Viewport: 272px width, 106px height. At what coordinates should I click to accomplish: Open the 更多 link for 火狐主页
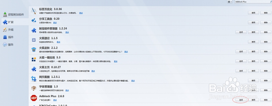(93, 71)
